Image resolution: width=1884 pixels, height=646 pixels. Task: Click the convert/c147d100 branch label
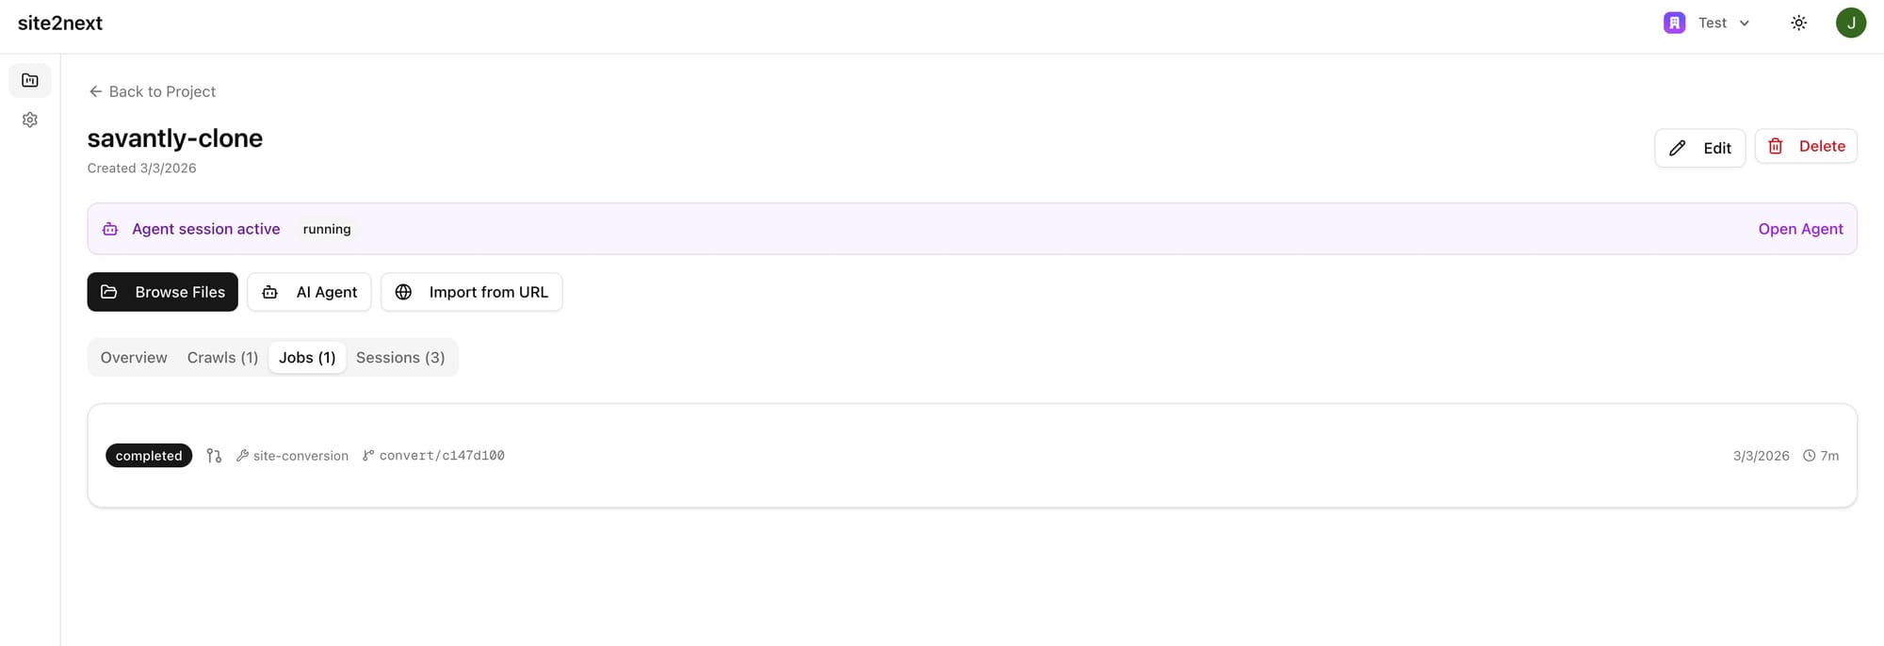coord(442,456)
